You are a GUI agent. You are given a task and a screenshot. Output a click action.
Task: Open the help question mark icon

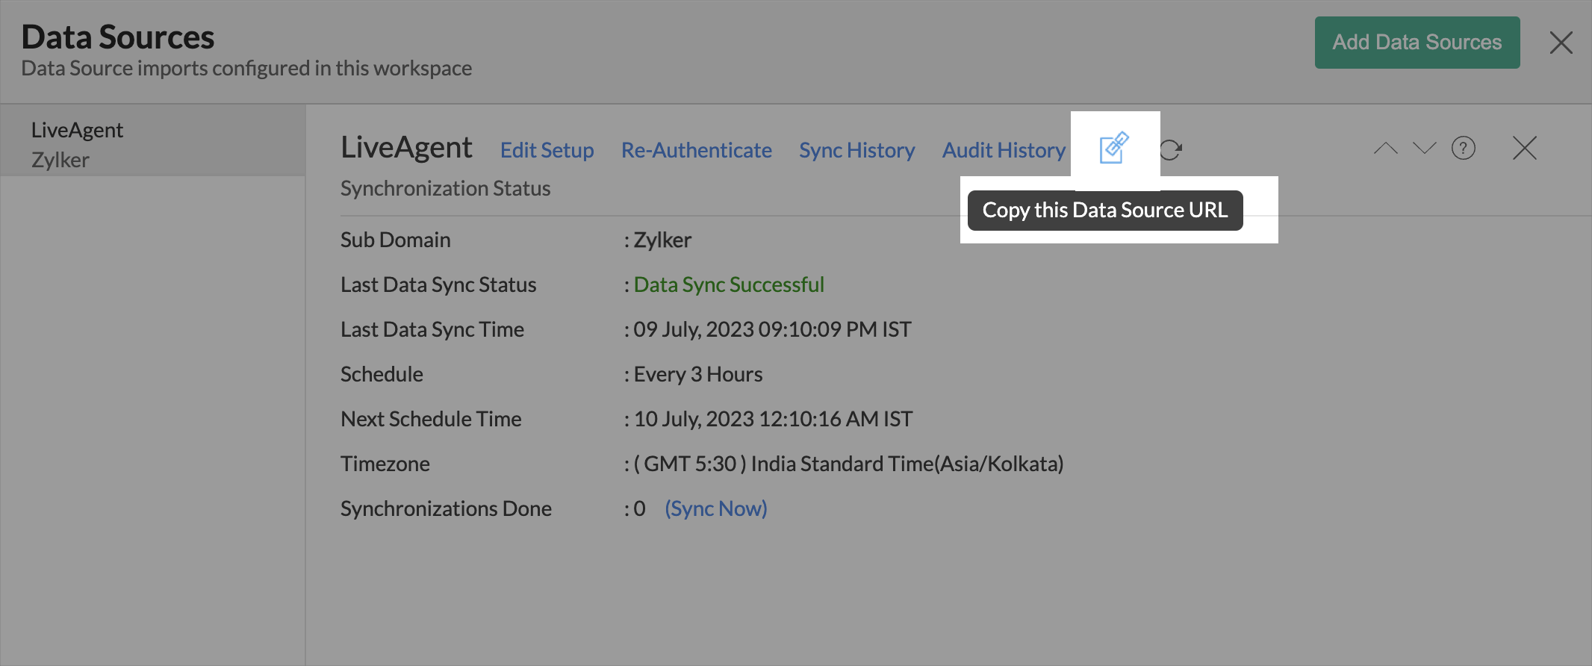[x=1463, y=149]
